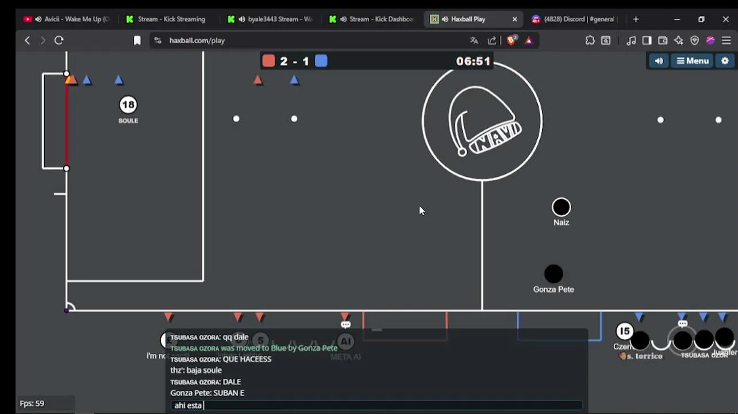Open page translate icon in address bar
738x414 pixels.
coord(474,40)
